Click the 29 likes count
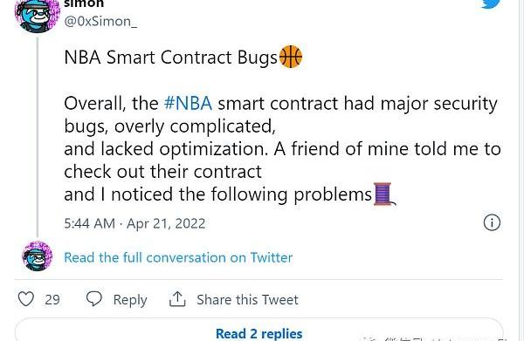This screenshot has width=524, height=341. tap(52, 300)
